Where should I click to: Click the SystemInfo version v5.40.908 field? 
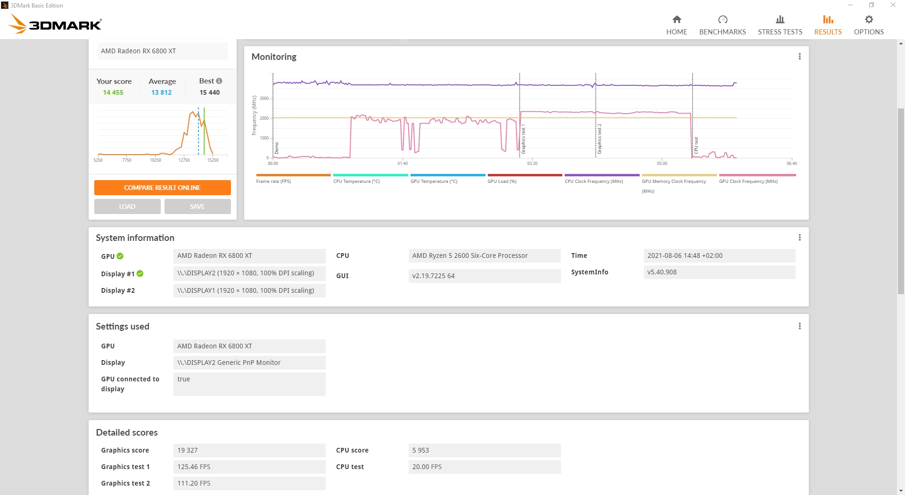(x=719, y=272)
